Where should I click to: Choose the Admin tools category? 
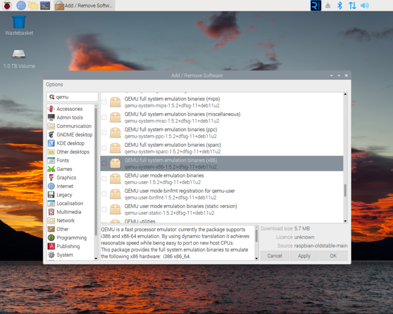(x=51, y=118)
